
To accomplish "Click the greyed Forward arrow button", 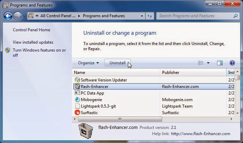I will [x=18, y=16].
